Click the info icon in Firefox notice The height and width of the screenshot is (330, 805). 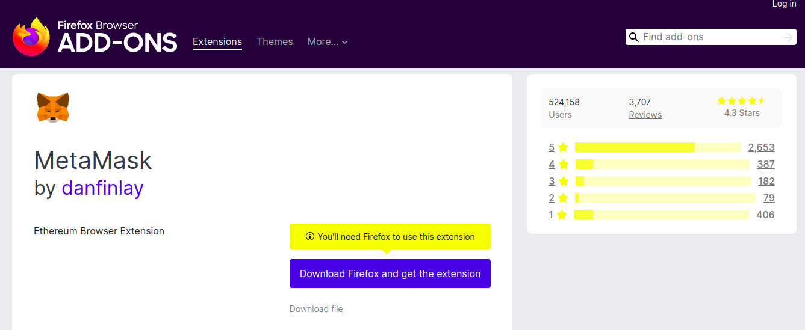click(x=310, y=237)
